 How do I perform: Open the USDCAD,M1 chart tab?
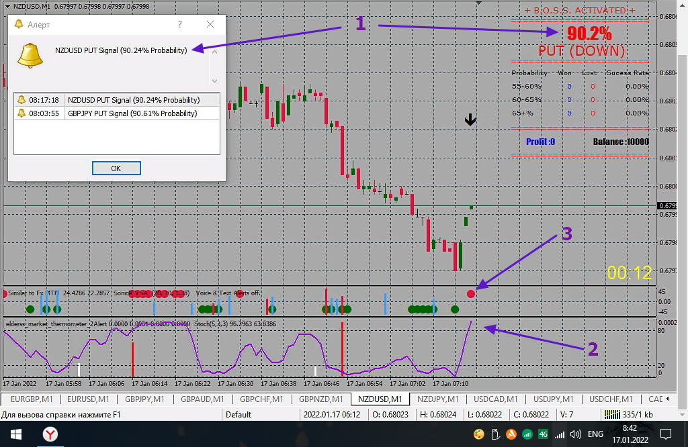click(x=496, y=399)
